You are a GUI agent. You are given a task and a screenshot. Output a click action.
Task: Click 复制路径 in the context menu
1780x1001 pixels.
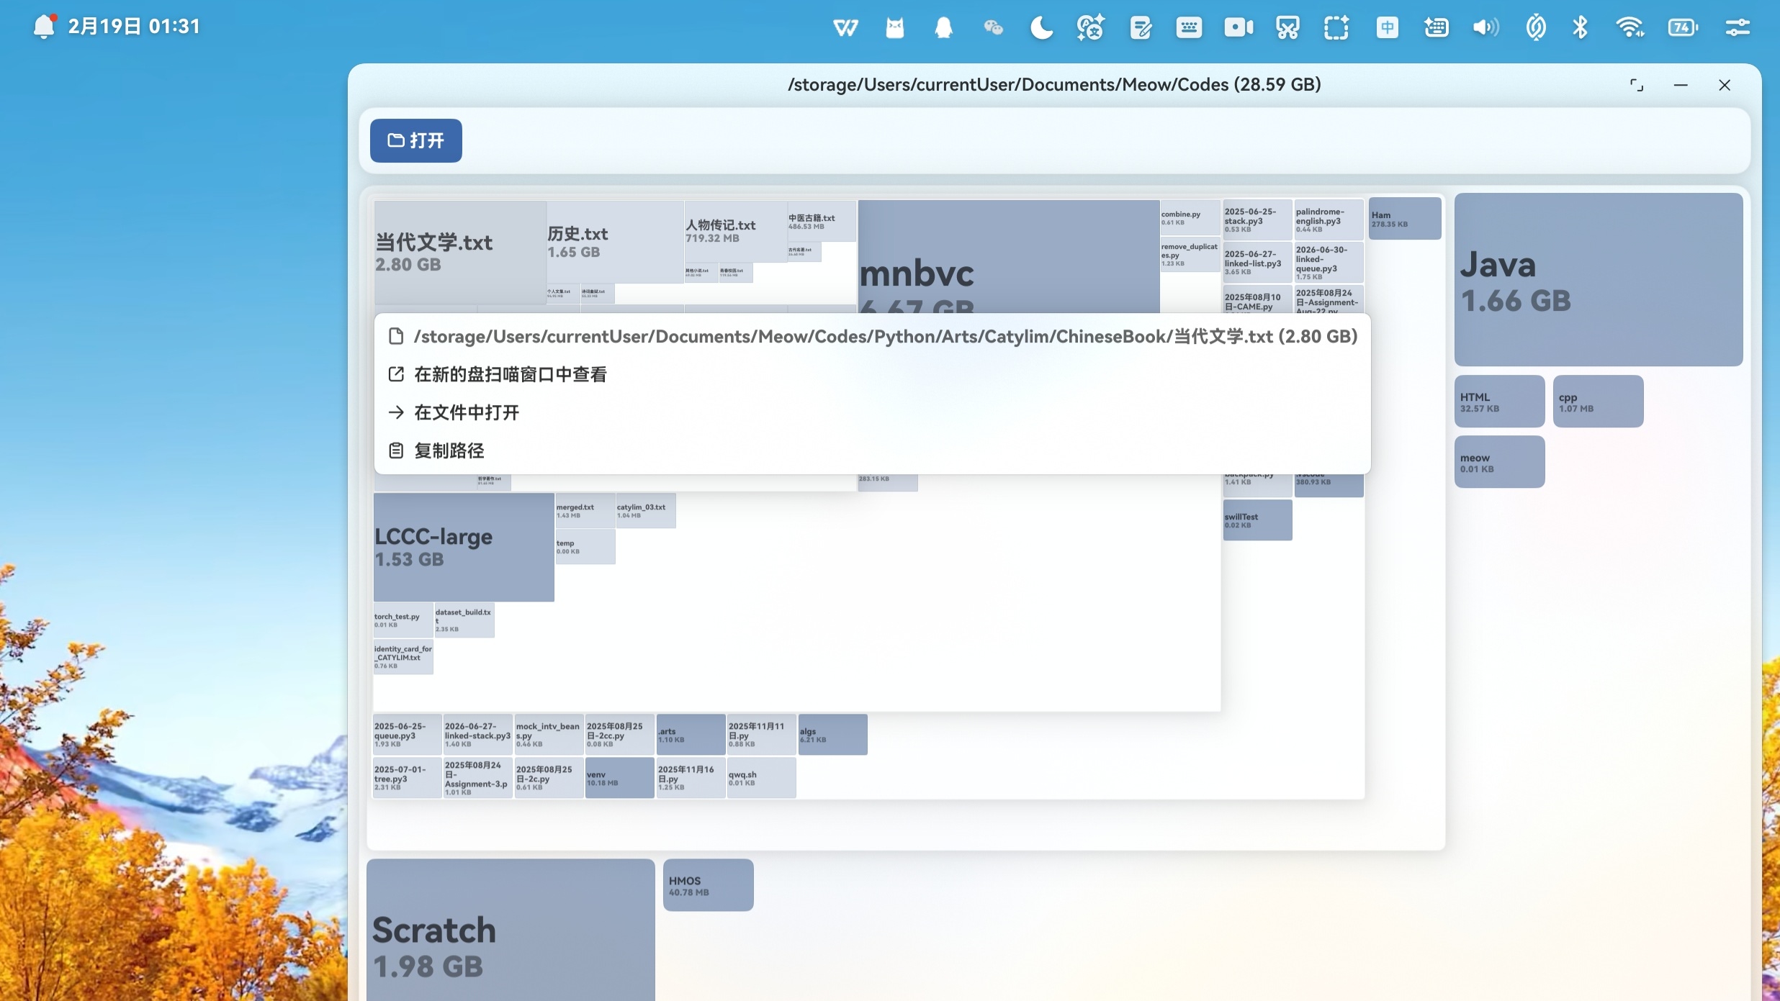pos(449,450)
